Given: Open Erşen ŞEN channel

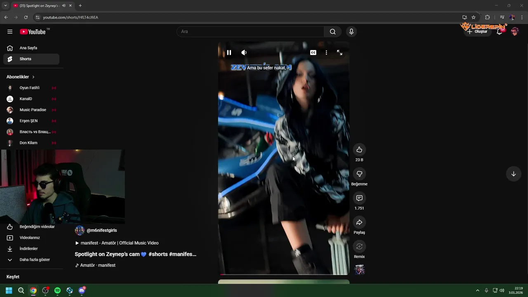Looking at the screenshot, I should (31, 121).
